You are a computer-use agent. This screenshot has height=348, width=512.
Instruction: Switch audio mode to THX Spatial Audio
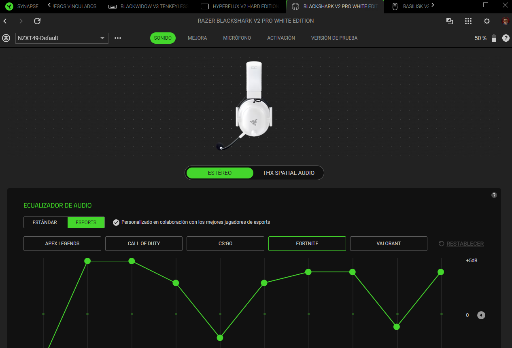[x=288, y=173]
